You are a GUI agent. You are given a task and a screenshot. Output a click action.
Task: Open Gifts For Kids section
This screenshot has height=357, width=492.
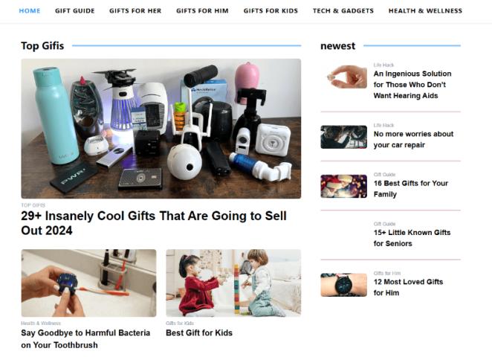(271, 10)
